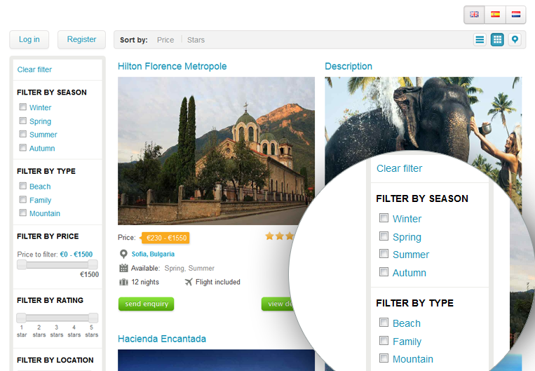Open the map view
The image size is (535, 371).
click(x=515, y=40)
